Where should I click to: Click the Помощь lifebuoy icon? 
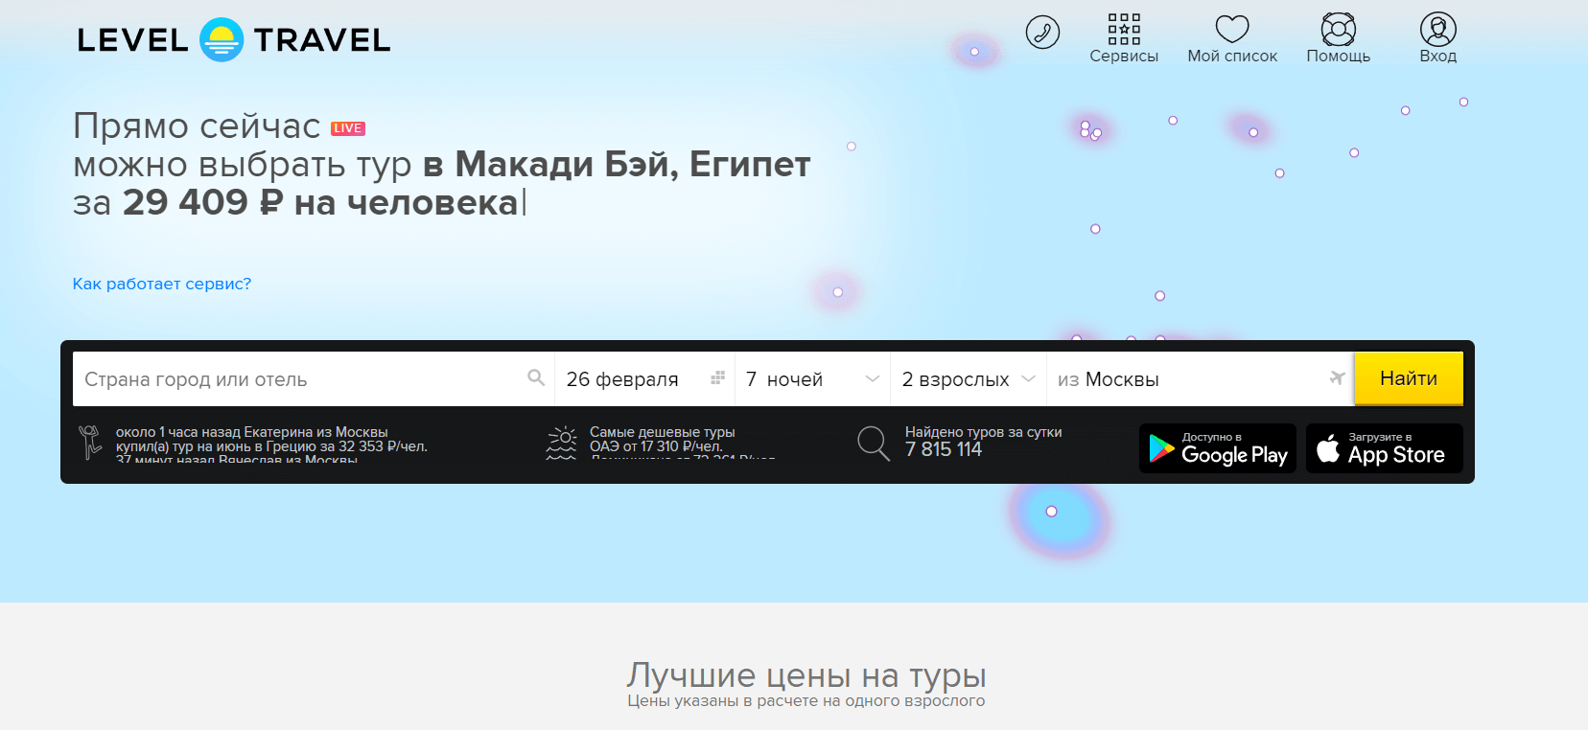(x=1338, y=30)
